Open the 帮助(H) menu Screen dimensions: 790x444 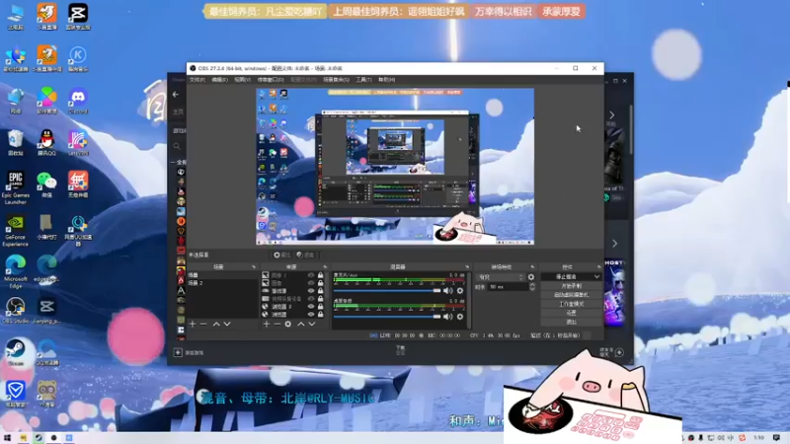(386, 80)
